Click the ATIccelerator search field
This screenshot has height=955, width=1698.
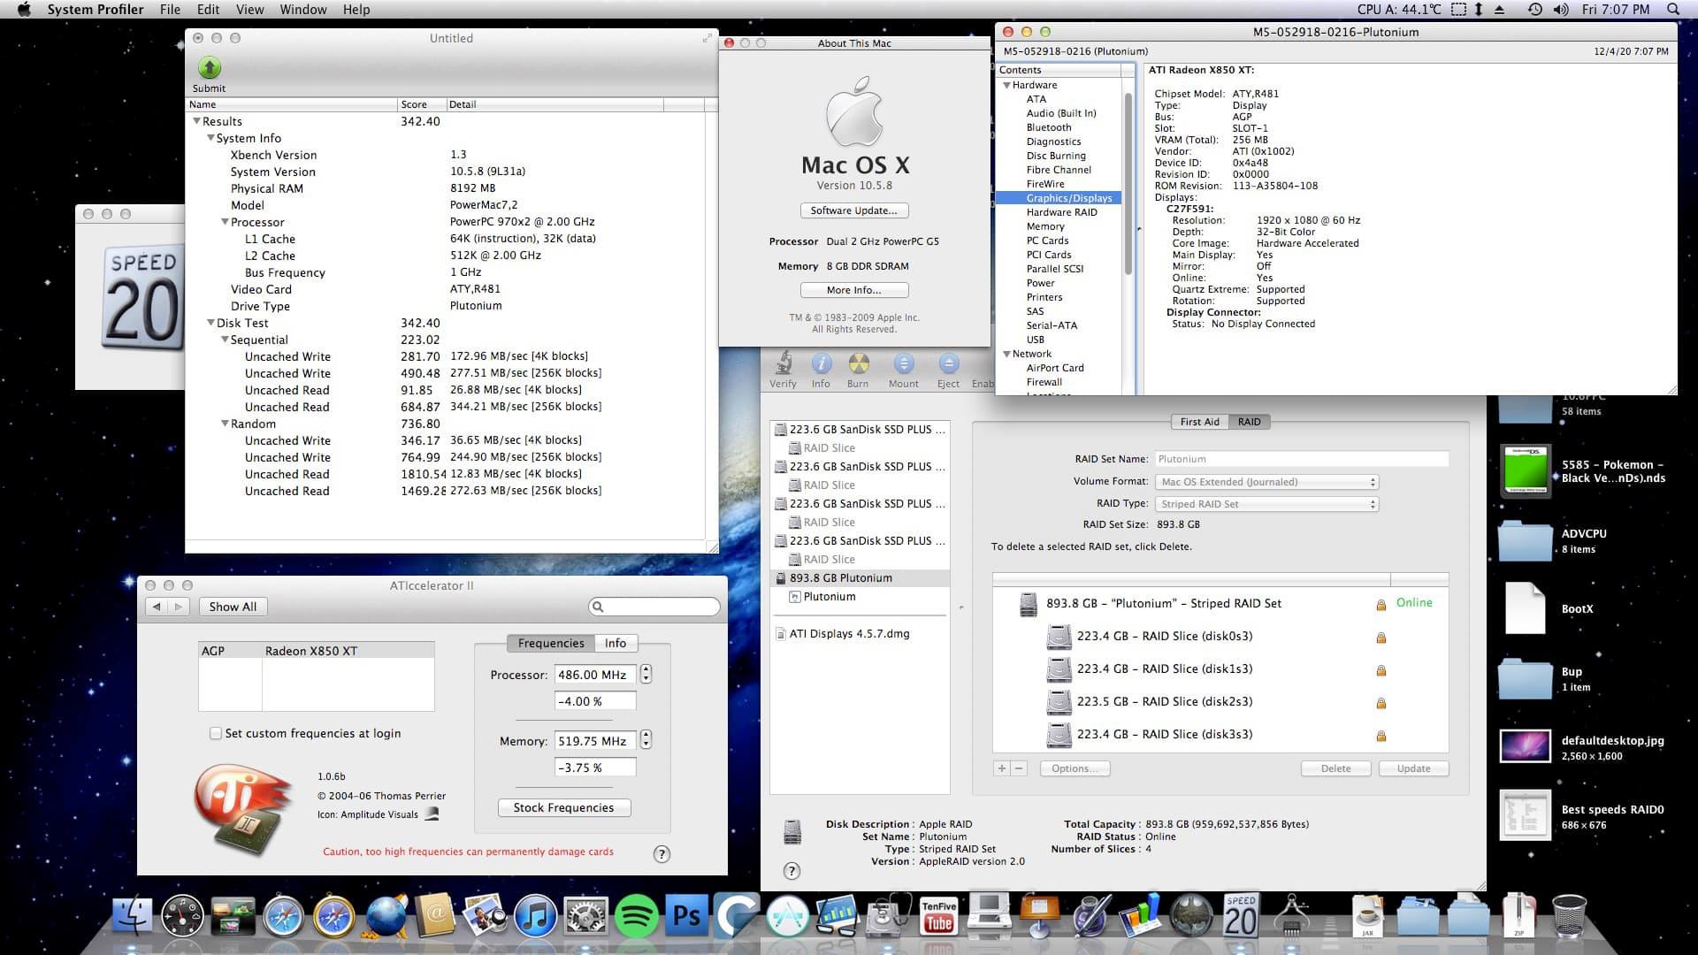click(654, 607)
